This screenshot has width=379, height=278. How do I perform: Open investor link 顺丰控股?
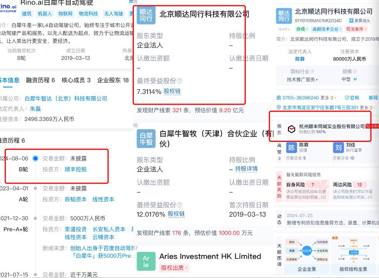click(x=76, y=169)
